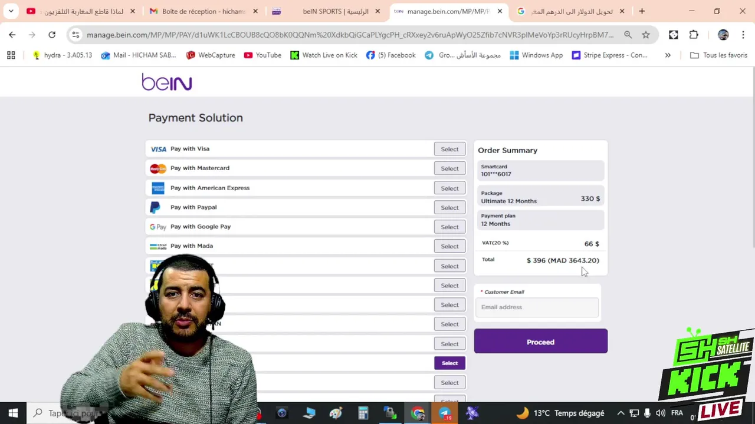
Task: Click the Mada logo icon
Action: click(x=158, y=246)
